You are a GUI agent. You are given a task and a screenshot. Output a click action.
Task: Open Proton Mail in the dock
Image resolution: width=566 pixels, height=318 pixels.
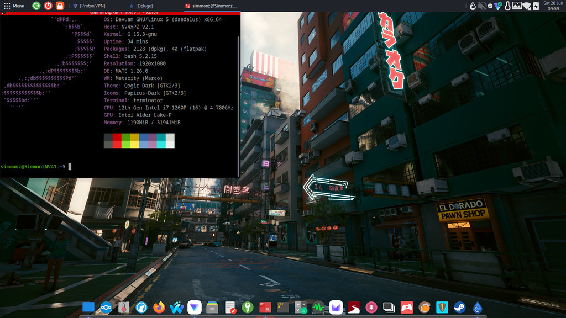[x=336, y=308]
